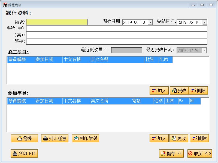Image resolution: width=218 pixels, height=163 pixels.
Task: Click the 學校 school field
Action: tap(117, 42)
